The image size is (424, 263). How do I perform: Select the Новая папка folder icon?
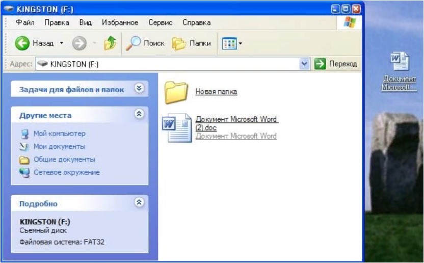click(177, 92)
